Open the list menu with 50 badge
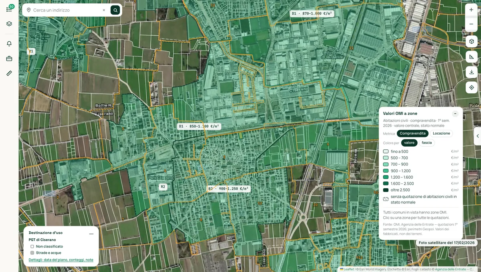 (x=9, y=9)
